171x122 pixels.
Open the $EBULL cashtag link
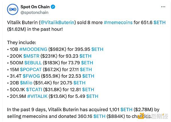pyautogui.click(x=33, y=63)
